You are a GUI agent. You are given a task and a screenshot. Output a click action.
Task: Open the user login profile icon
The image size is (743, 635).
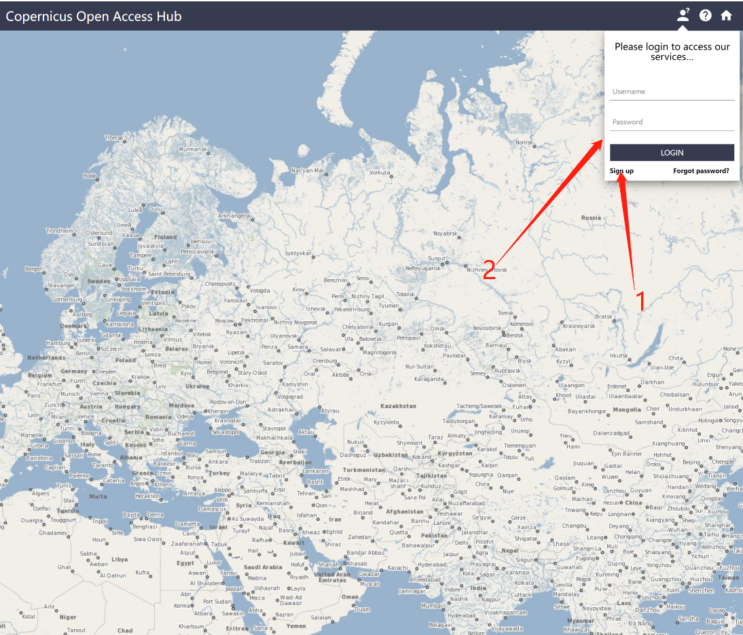point(683,15)
